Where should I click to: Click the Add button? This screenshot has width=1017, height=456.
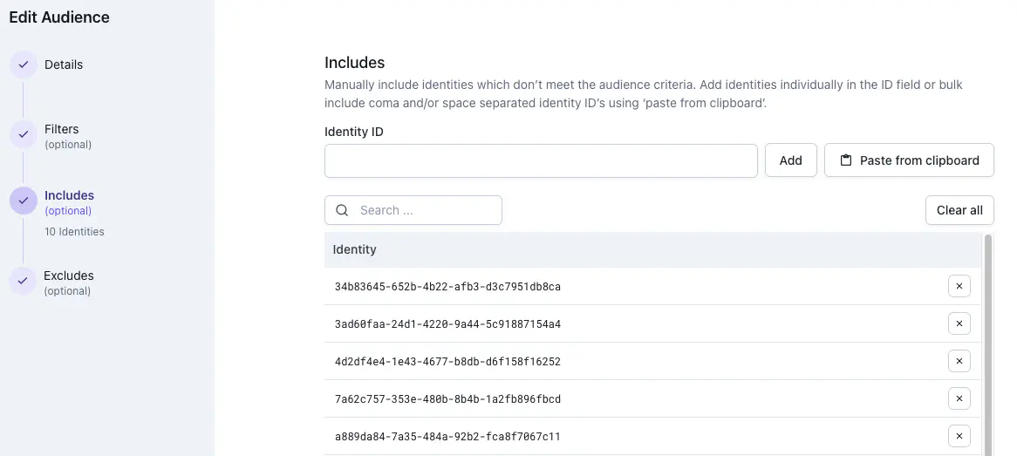coord(790,160)
